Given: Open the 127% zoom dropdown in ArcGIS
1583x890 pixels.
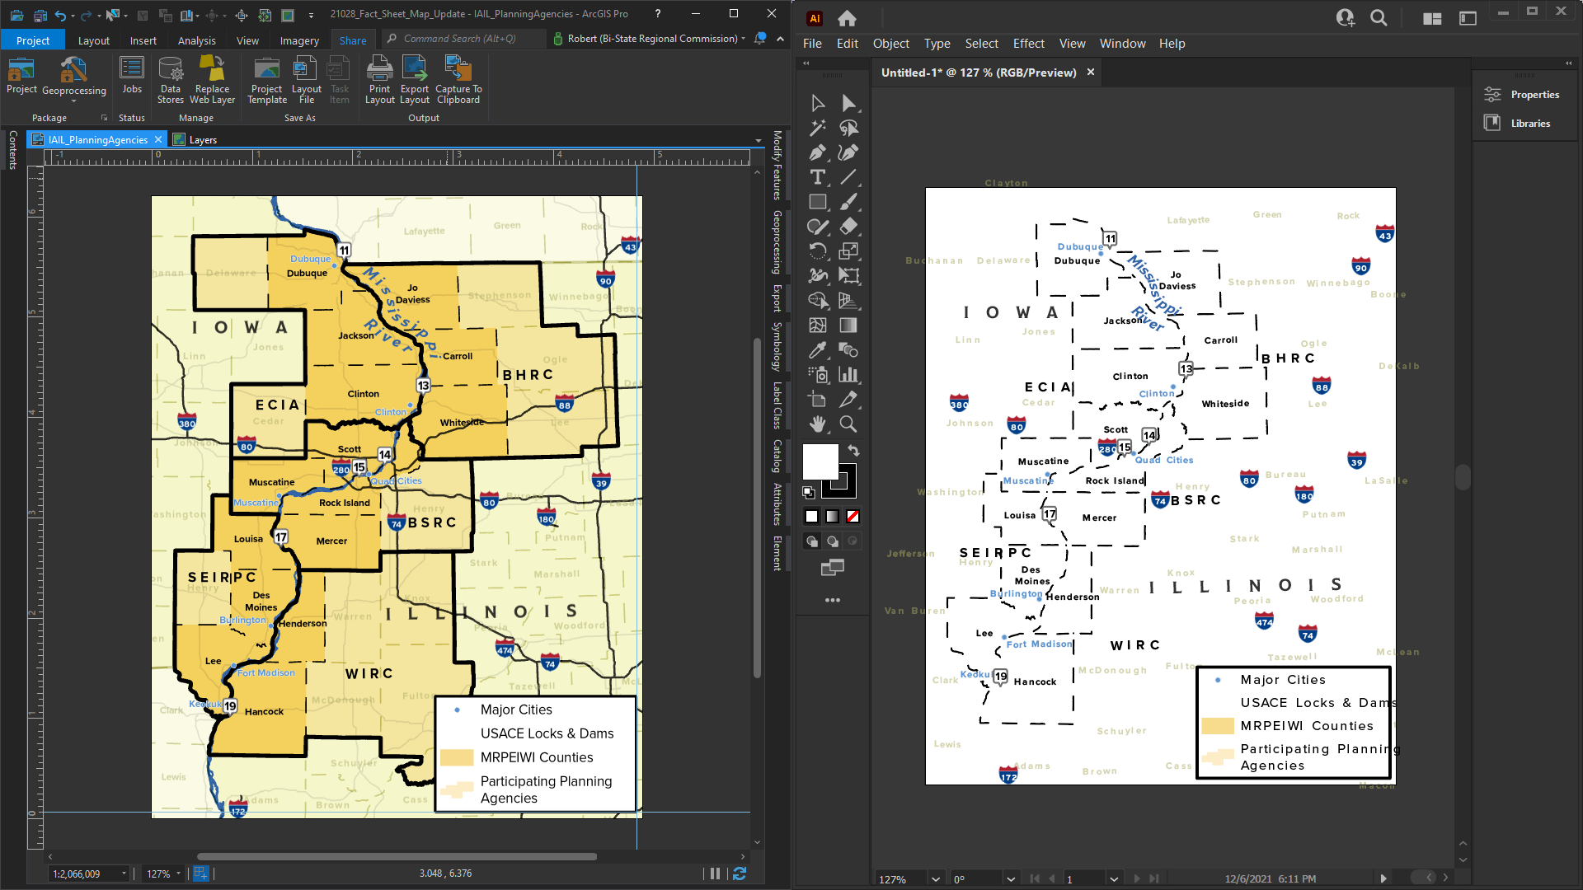Looking at the screenshot, I should pyautogui.click(x=178, y=874).
